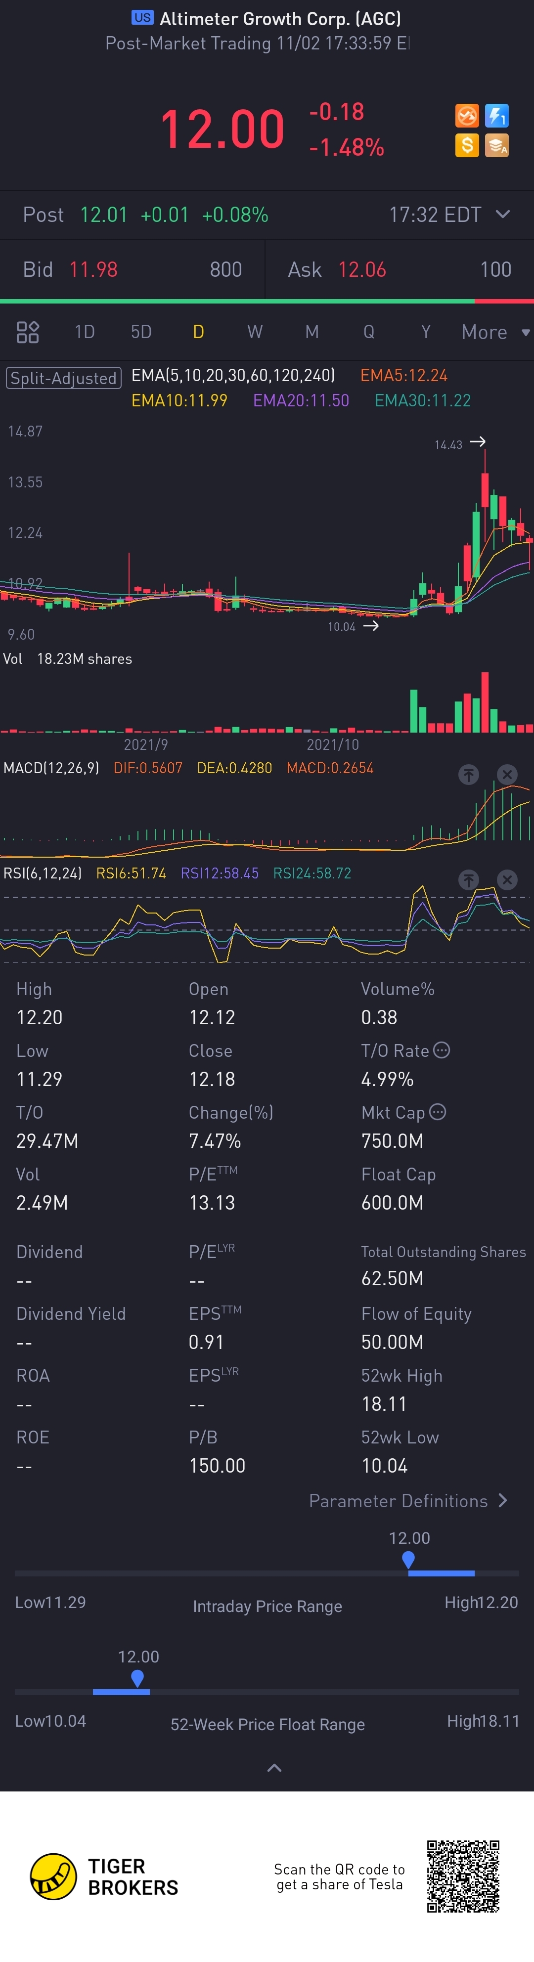Image resolution: width=534 pixels, height=1962 pixels.
Task: Open EMA(5,10,20,30,60,120,240) indicator settings
Action: [233, 376]
